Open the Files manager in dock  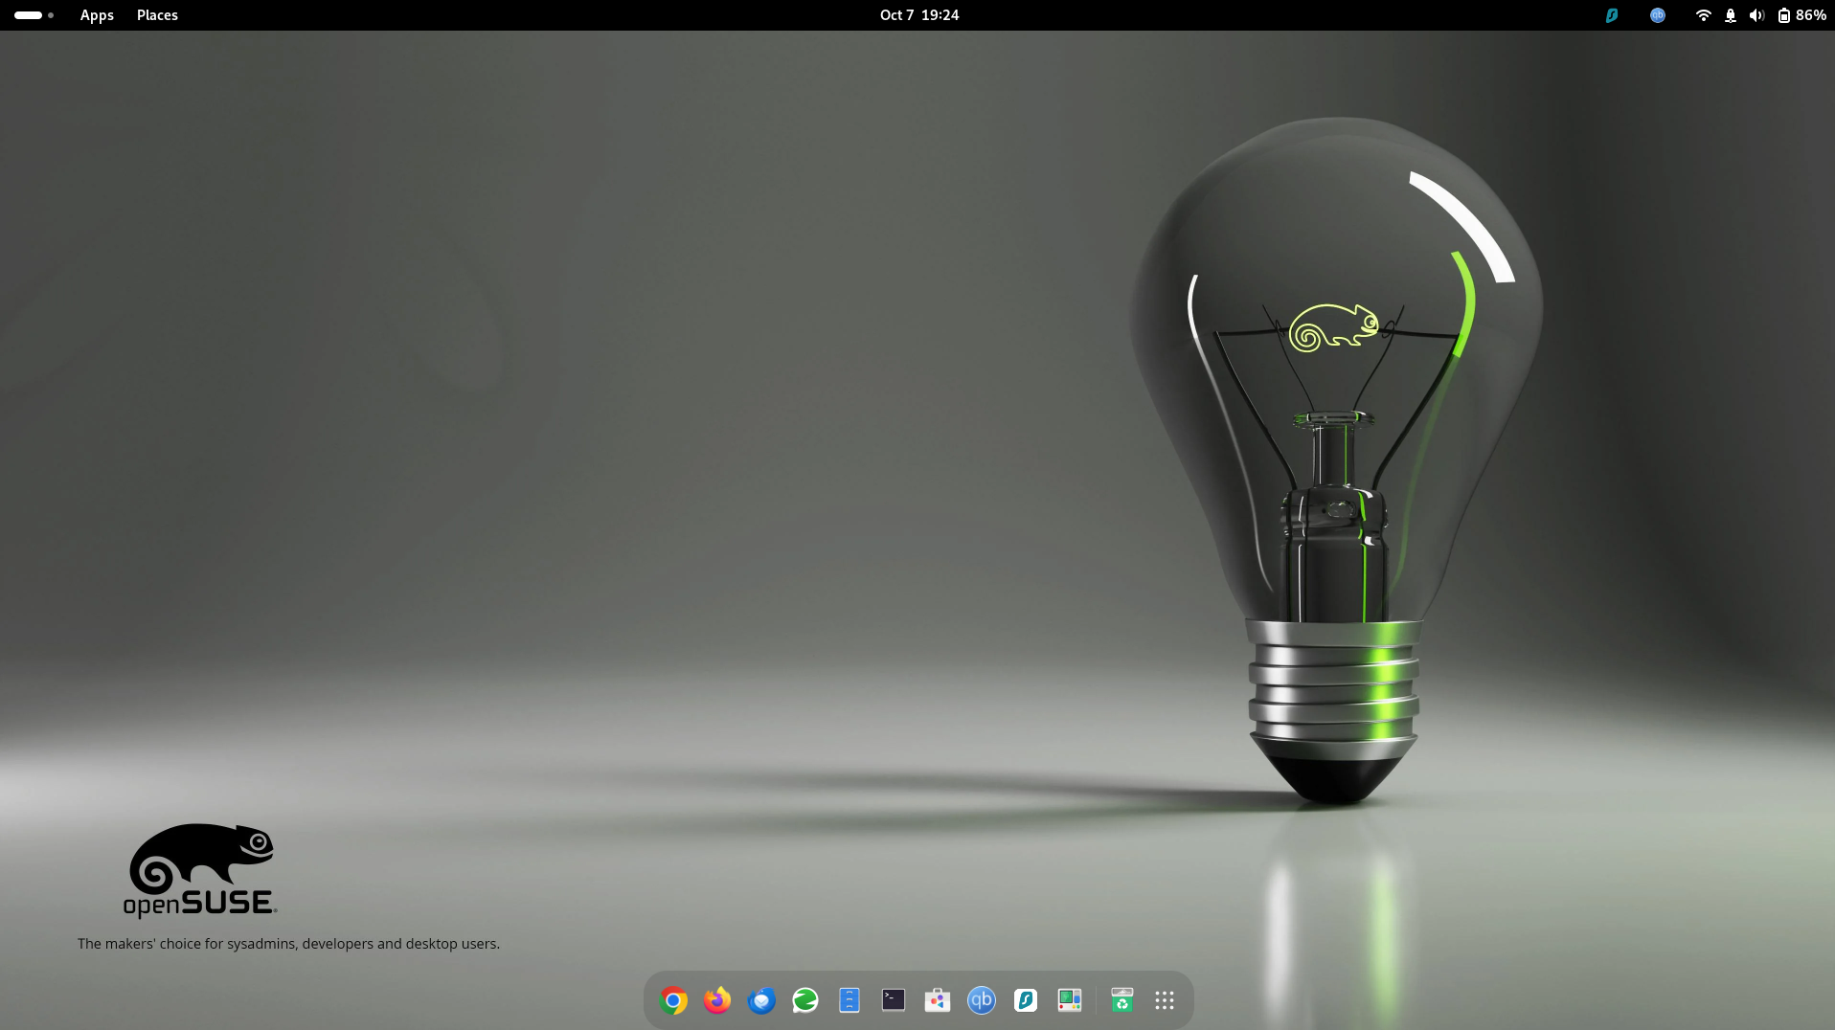850,1000
